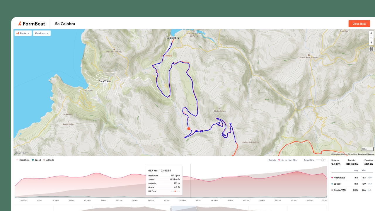
Task: Click the Sa Calobra town map label
Action: [173, 38]
